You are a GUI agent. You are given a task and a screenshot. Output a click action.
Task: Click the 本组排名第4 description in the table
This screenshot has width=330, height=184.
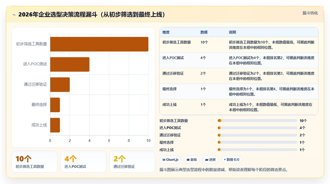point(272,91)
